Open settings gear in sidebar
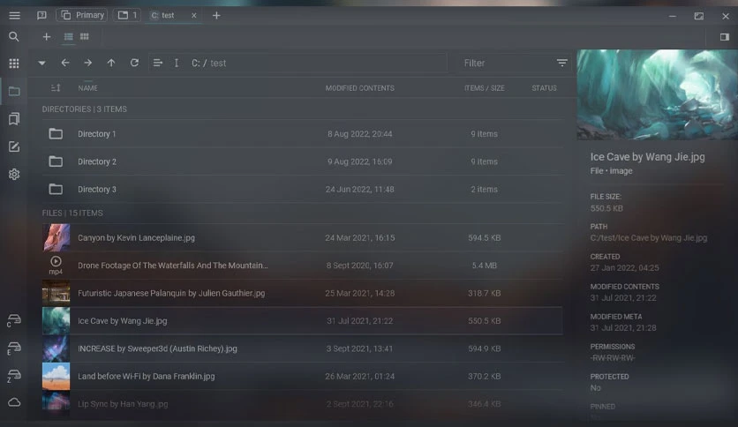Image resolution: width=738 pixels, height=427 pixels. click(14, 175)
